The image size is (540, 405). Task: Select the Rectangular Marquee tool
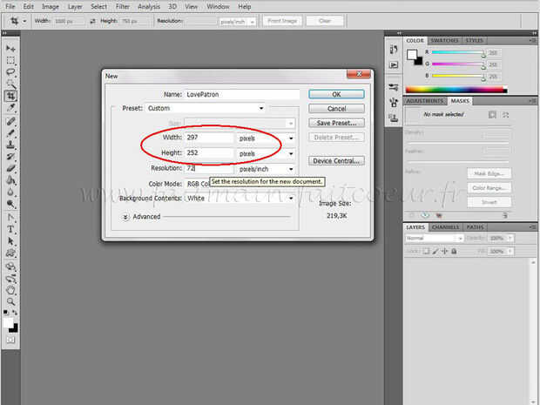click(10, 60)
